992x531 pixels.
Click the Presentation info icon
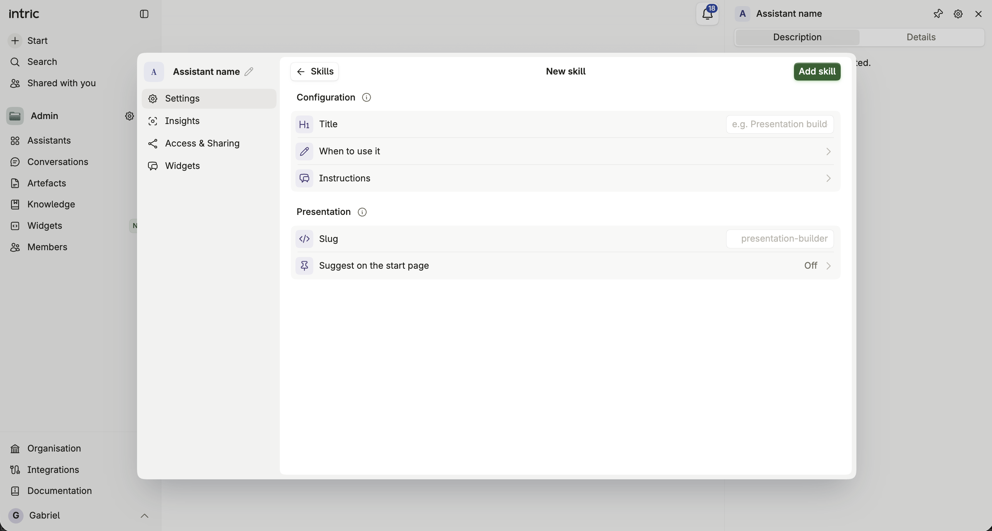362,212
